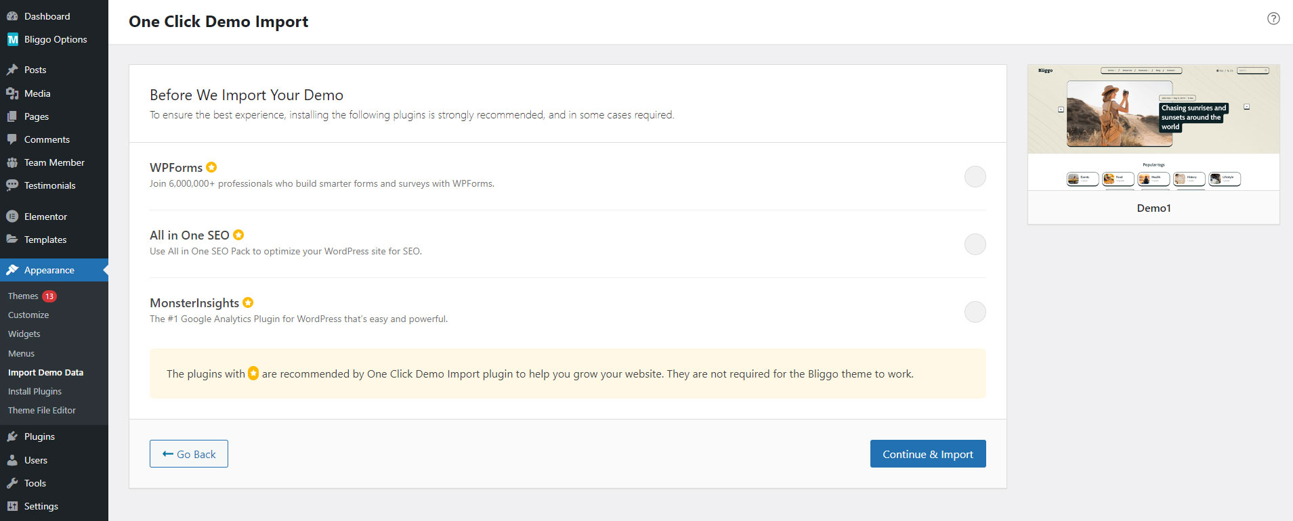
Task: Click the Pages icon in sidebar
Action: click(12, 116)
